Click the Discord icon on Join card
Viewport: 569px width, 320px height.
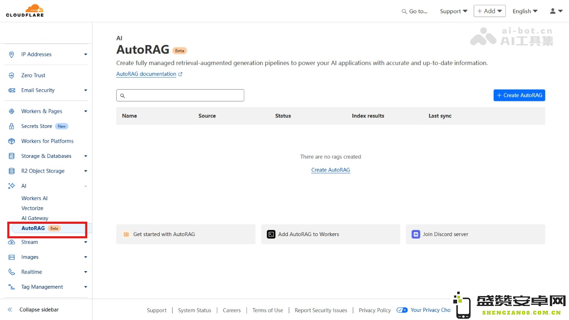click(x=416, y=234)
